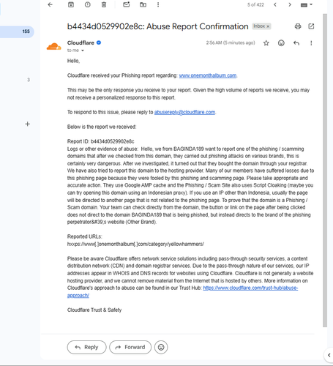The image size is (333, 366).
Task: Open the input tools dropdown
Action: click(307, 4)
